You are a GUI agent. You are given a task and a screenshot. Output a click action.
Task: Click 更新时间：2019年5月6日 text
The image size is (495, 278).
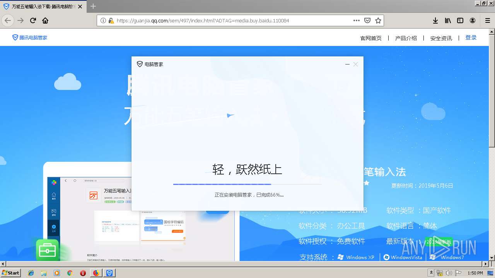pos(422,186)
